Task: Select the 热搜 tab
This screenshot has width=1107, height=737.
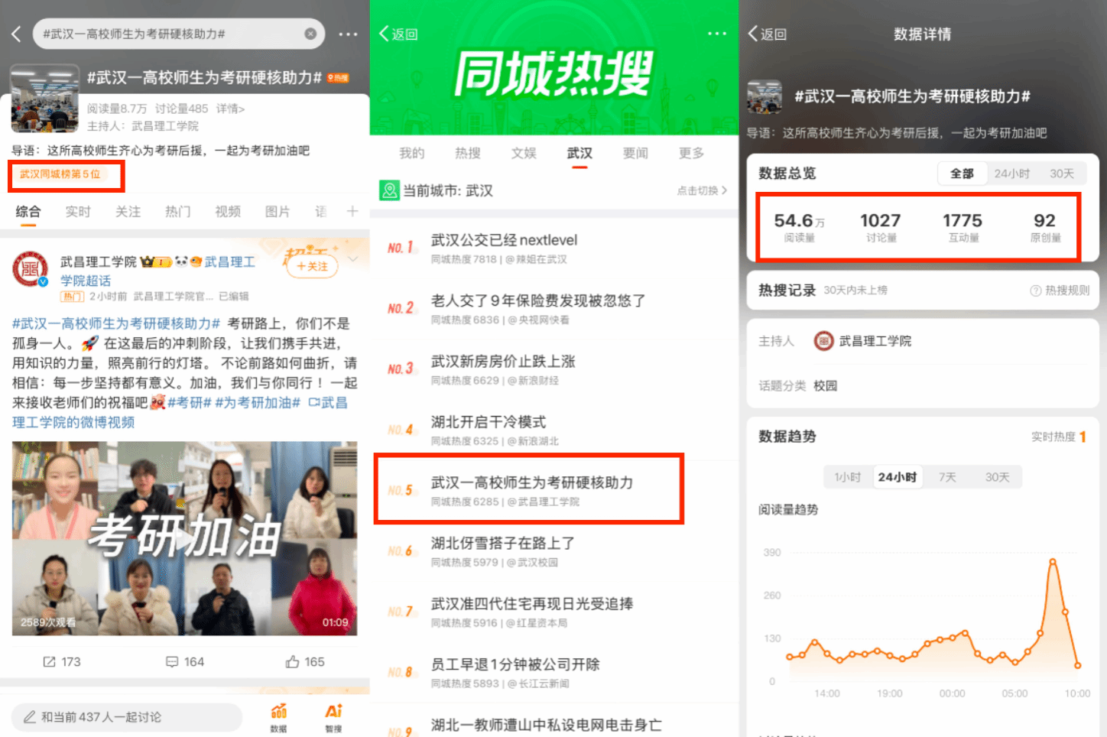Action: [x=468, y=153]
